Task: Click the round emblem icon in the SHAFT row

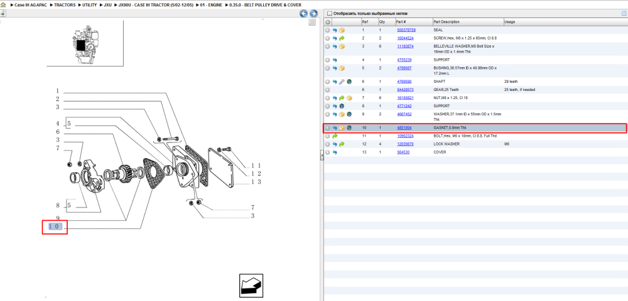Action: [x=349, y=82]
